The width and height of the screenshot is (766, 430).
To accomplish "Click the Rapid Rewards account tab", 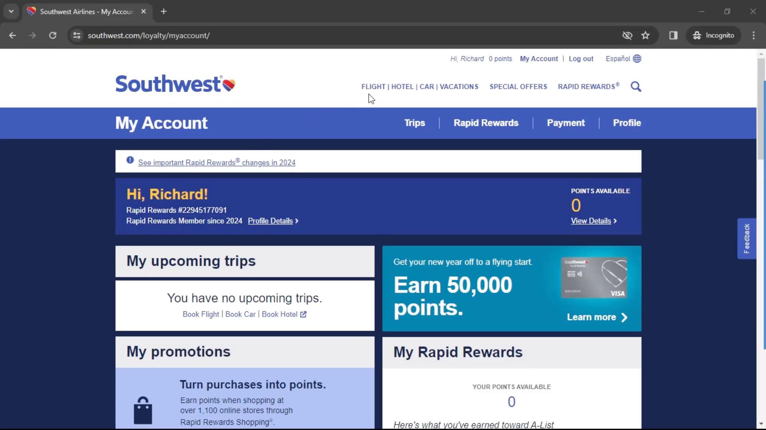I will [x=486, y=123].
